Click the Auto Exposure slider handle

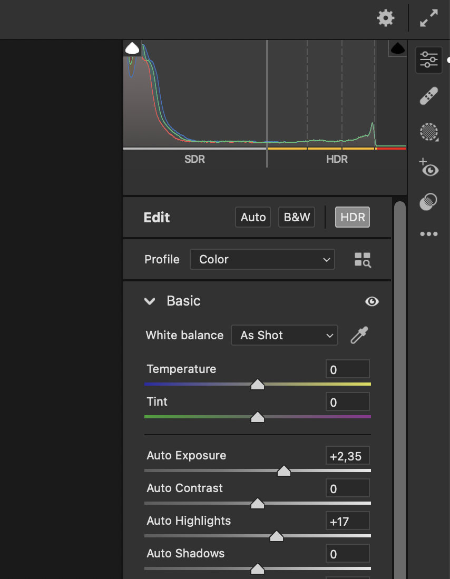(x=283, y=471)
